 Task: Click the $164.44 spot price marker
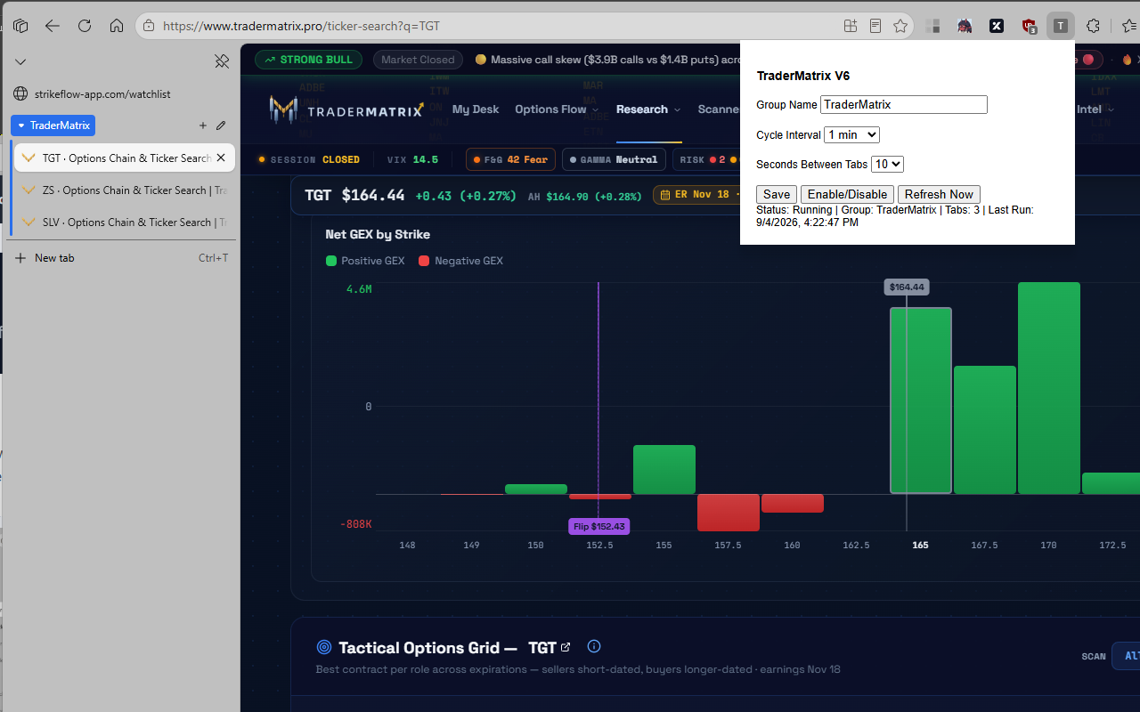[907, 287]
